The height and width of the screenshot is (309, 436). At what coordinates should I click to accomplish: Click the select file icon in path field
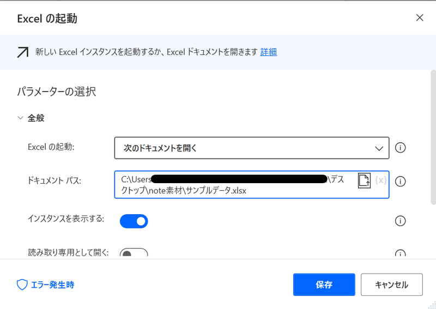364,181
